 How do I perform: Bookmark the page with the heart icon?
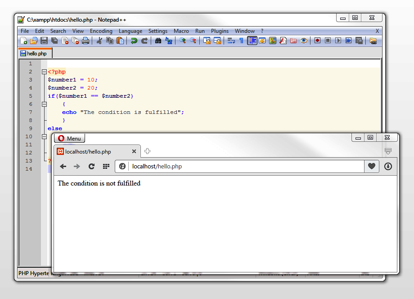pos(372,166)
